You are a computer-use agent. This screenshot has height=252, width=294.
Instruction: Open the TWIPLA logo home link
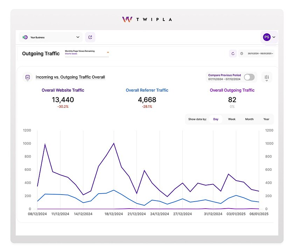(147, 19)
